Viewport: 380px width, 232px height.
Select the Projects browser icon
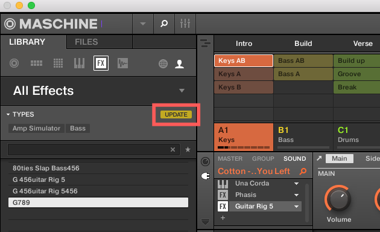pyautogui.click(x=14, y=63)
